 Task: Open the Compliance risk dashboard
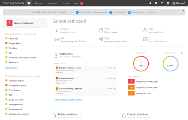(x=14, y=90)
